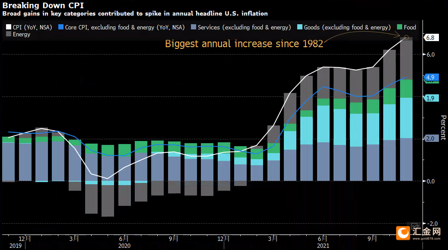The width and height of the screenshot is (448, 250).
Task: Click the 2021 year label on the x-axis
Action: click(323, 246)
